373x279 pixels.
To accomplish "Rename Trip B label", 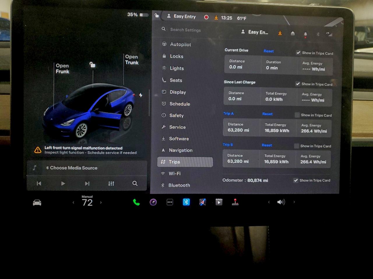I will (x=228, y=144).
